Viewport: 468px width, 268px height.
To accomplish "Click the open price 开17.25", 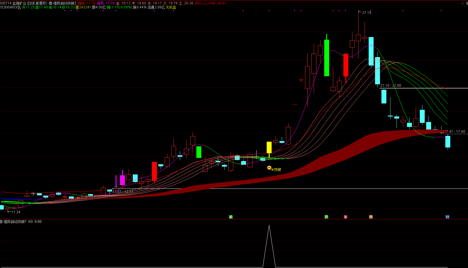I will 28,7.
